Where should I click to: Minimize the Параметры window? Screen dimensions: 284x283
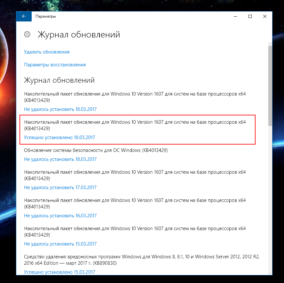click(x=235, y=16)
